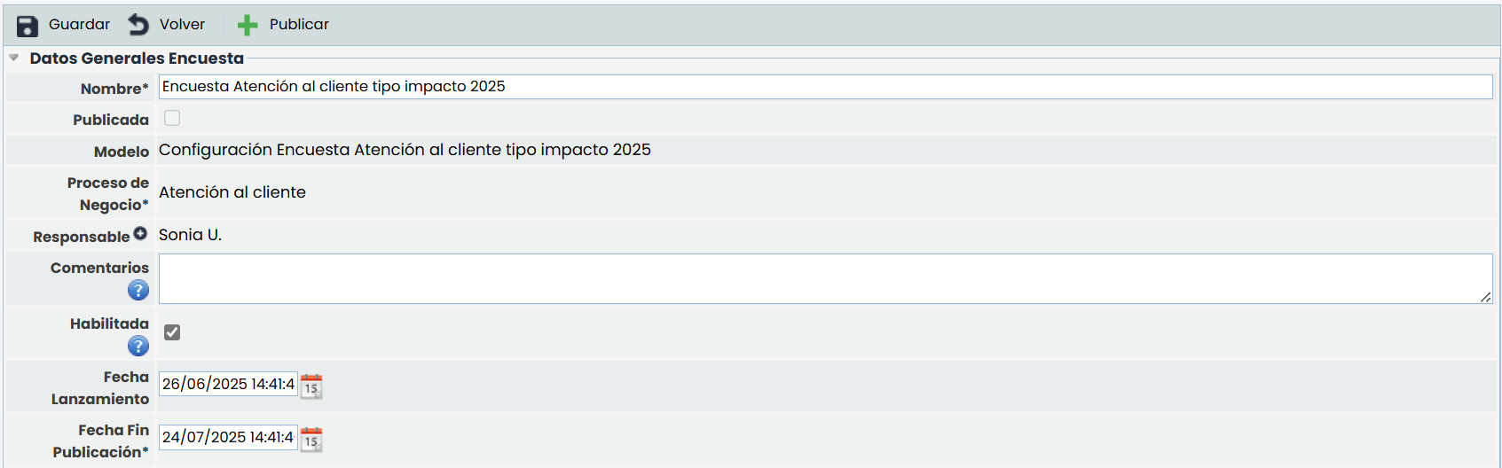Image resolution: width=1502 pixels, height=468 pixels.
Task: Open the help icon under Comentarios
Action: (138, 290)
